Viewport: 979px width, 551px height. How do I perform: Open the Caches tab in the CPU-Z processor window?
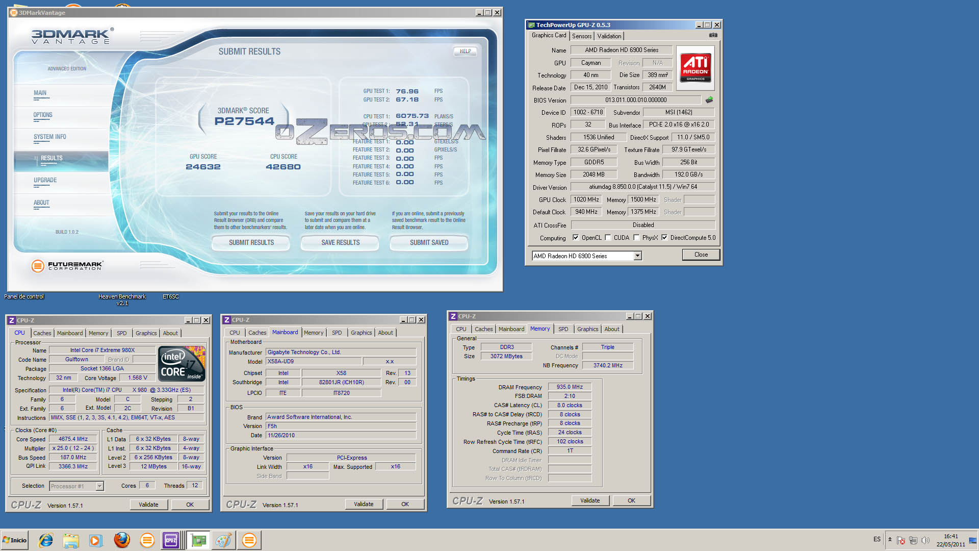coord(42,333)
